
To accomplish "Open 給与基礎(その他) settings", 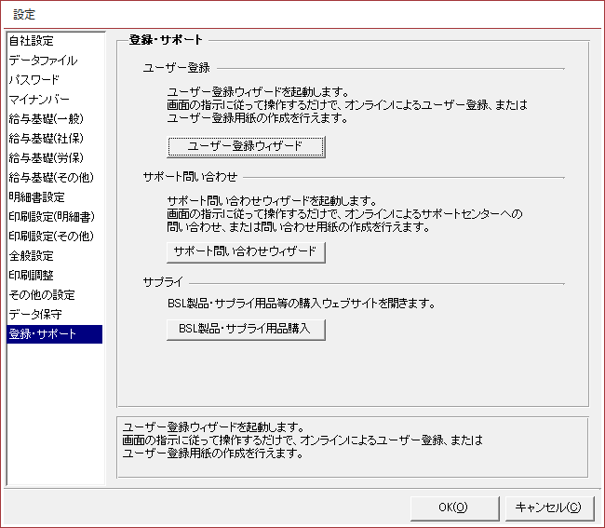I will (x=50, y=178).
